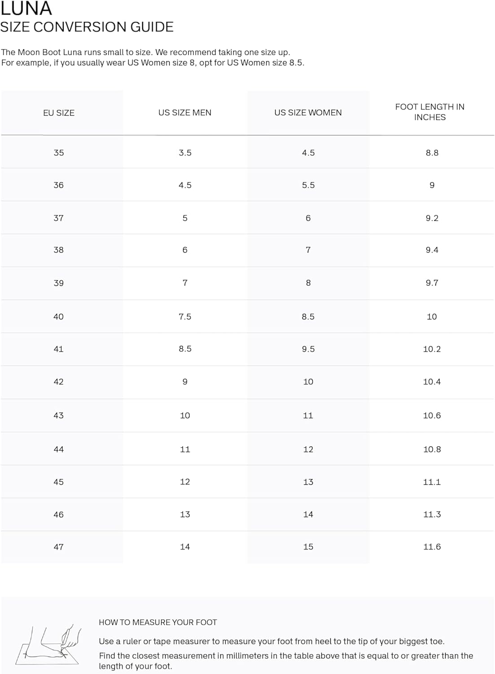This screenshot has height=674, width=495.
Task: Select US men size 3.5 cell
Action: (185, 153)
